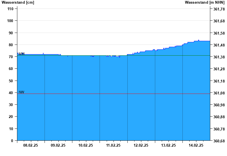
Task: Select the 110 tick label on left axis
Action: (x=10, y=9)
